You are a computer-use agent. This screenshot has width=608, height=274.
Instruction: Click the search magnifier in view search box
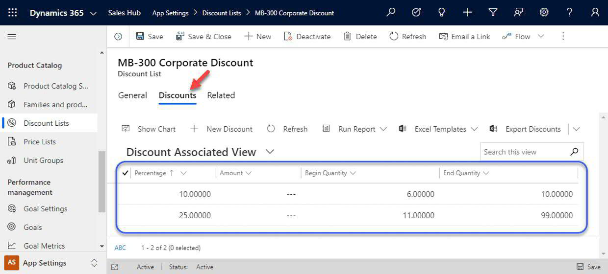tap(574, 152)
